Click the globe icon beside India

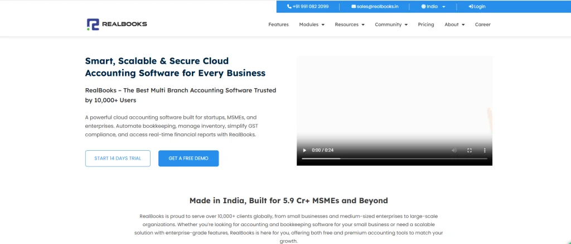click(x=424, y=7)
